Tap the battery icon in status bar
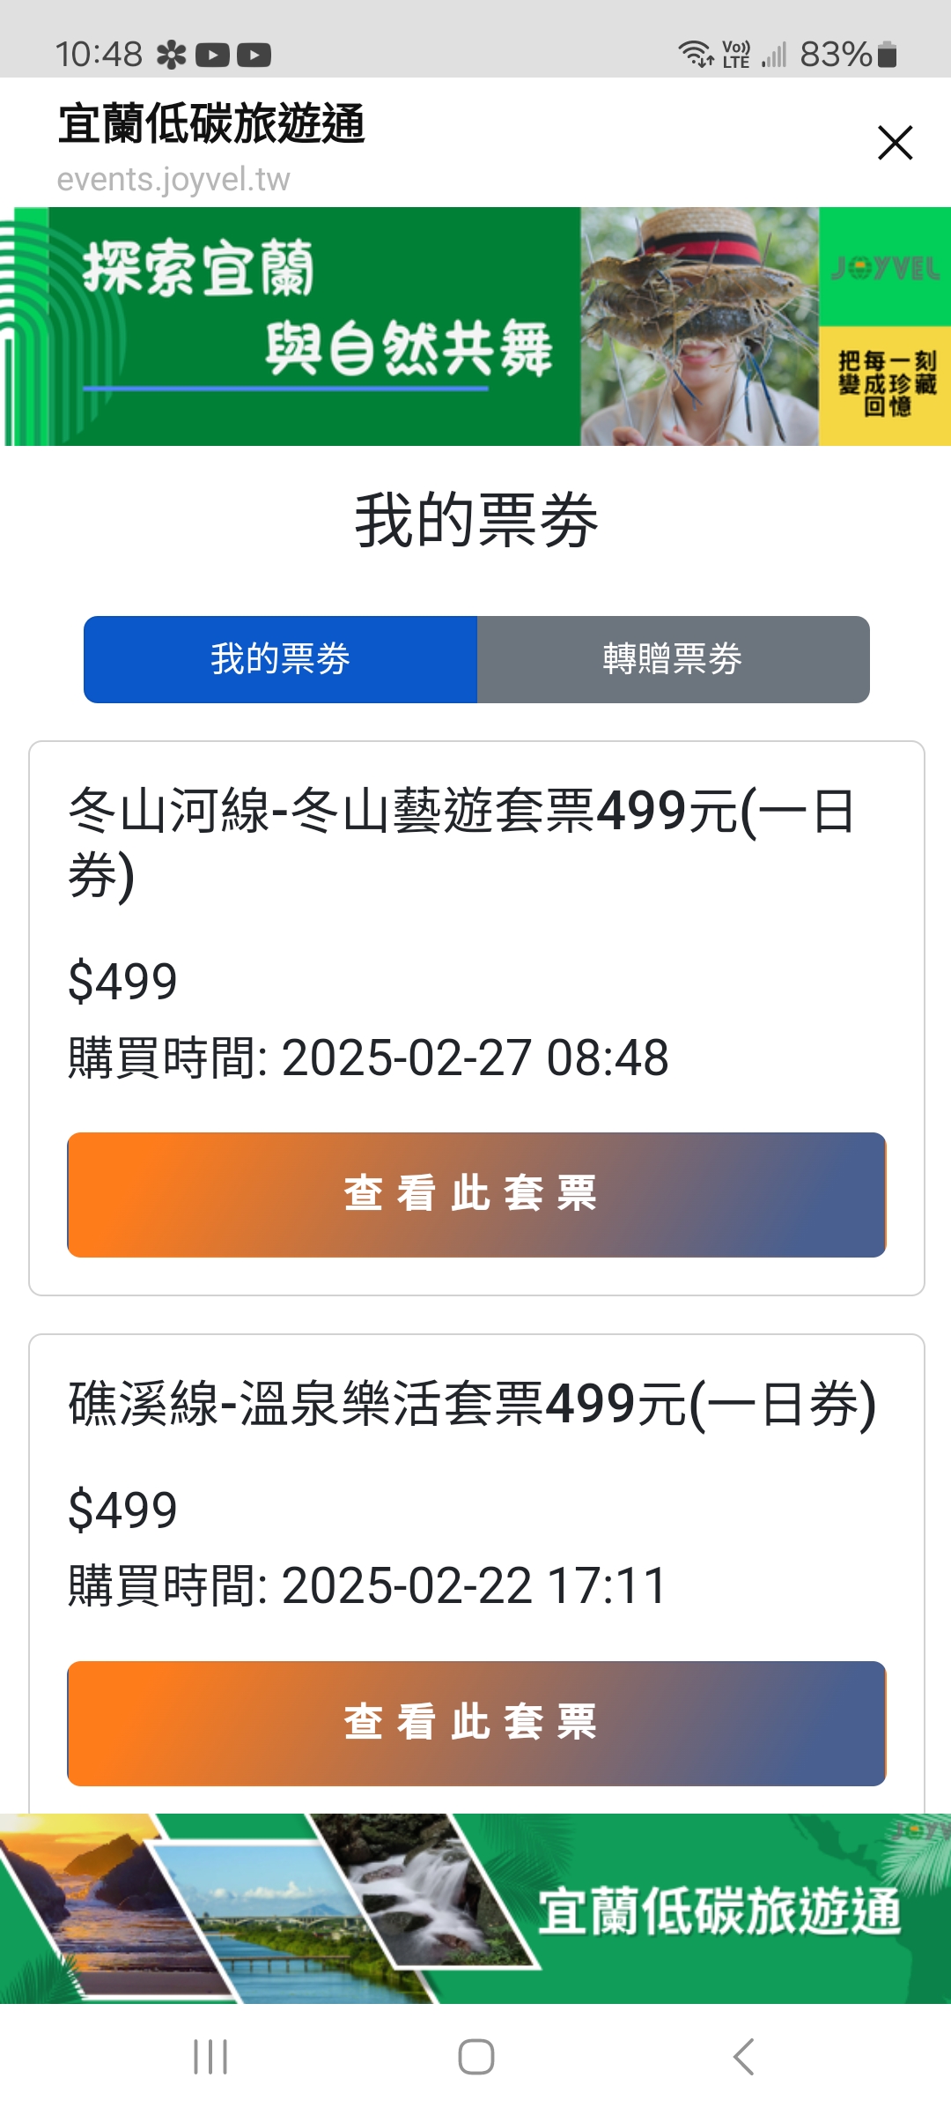This screenshot has height=2115, width=951. coord(888,55)
